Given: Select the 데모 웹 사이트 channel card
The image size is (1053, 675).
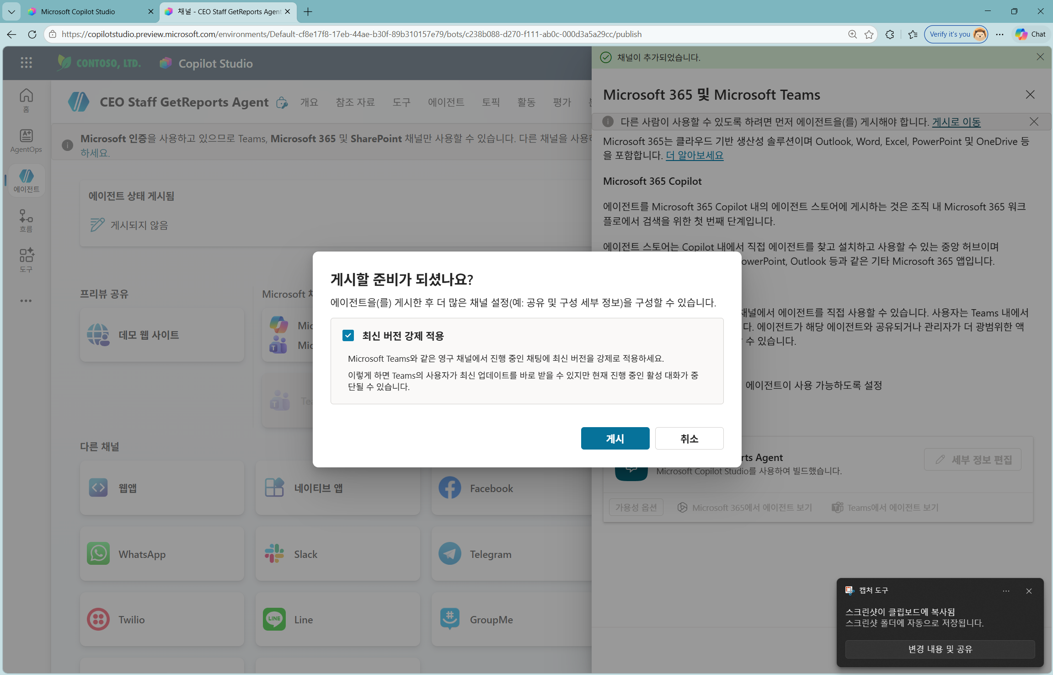Looking at the screenshot, I should (162, 335).
